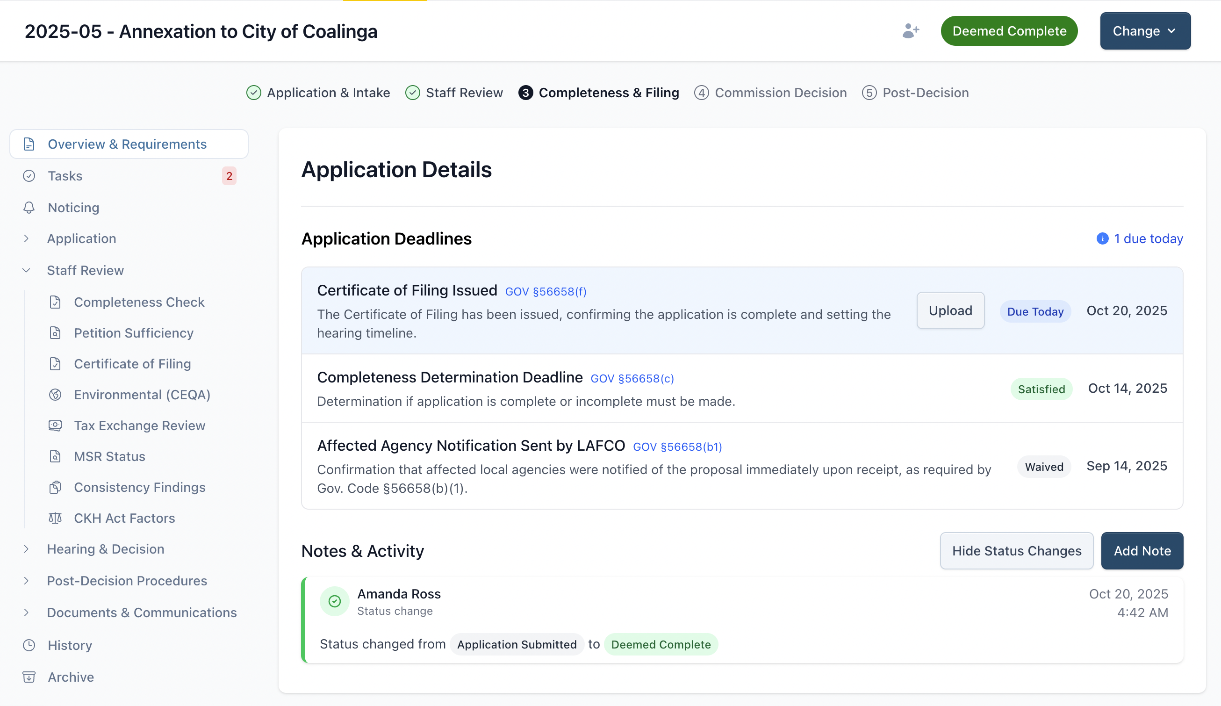
Task: Click the Consistency Findings pages icon
Action: 55,487
